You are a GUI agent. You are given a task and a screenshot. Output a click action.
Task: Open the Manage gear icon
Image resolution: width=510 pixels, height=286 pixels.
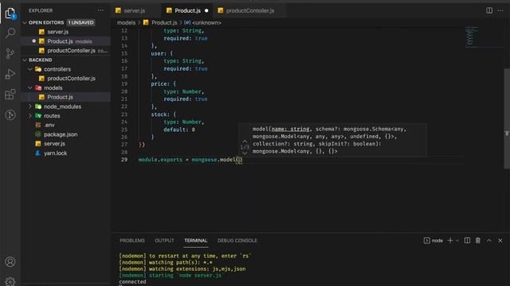10,281
